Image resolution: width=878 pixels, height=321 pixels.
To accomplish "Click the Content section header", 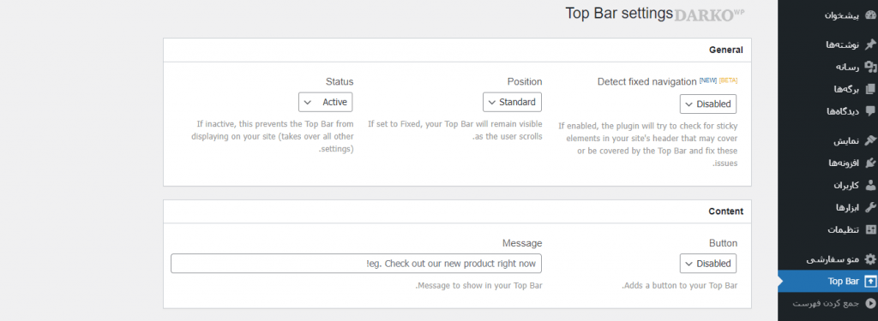I will coord(457,211).
